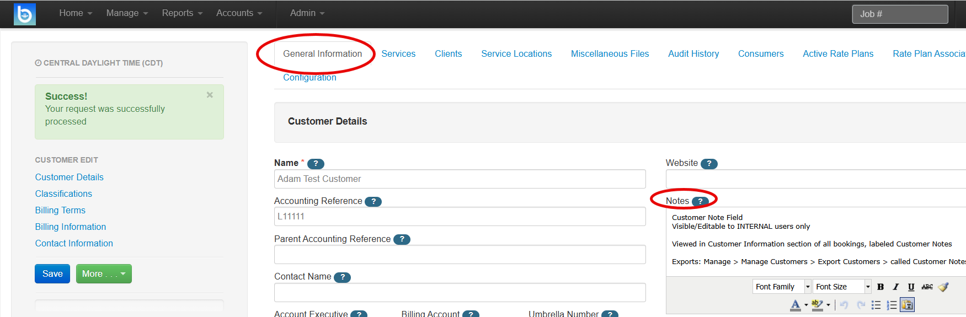
Task: Expand the Accounts menu
Action: (x=239, y=13)
